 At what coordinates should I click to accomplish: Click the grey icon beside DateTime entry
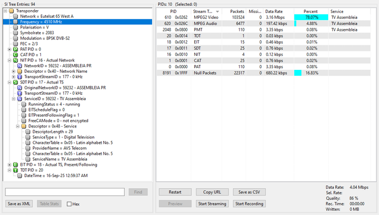(x=20, y=175)
